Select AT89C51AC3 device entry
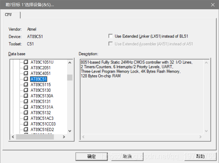This screenshot has height=163, width=219. click(x=42, y=118)
